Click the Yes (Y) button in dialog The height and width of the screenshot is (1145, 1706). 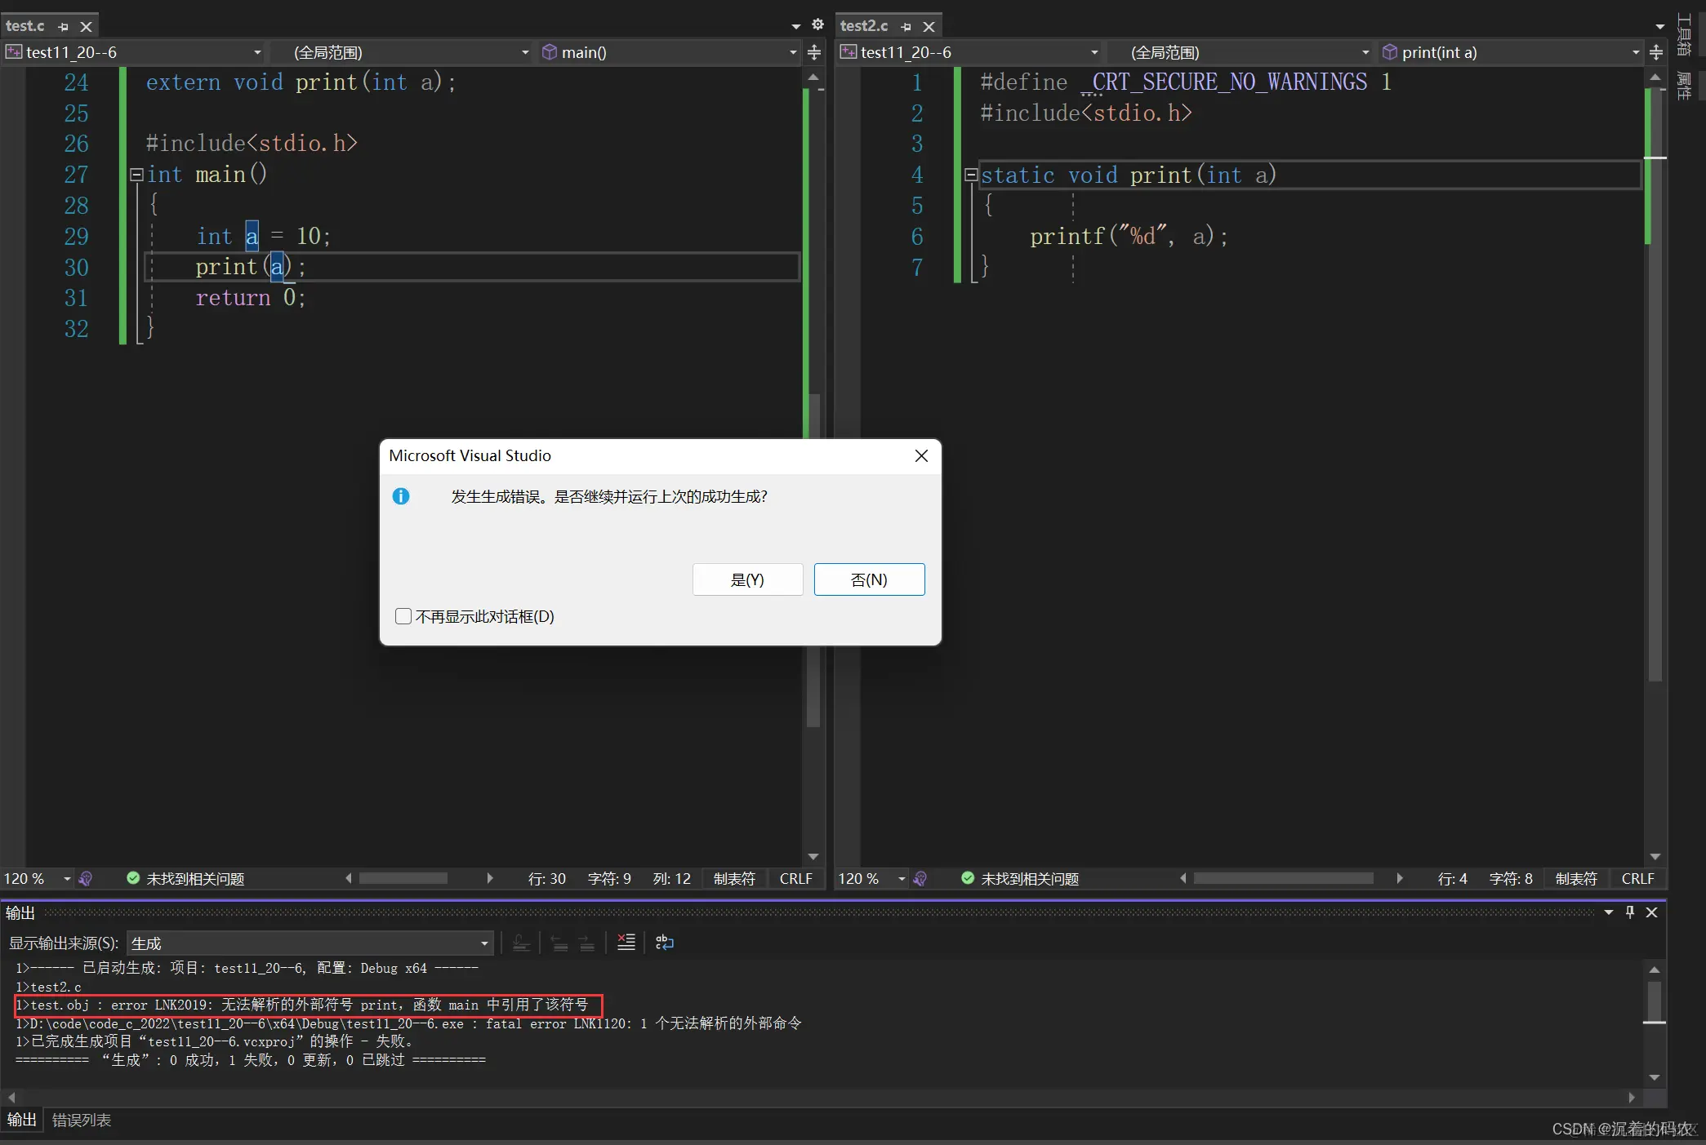[x=747, y=579]
